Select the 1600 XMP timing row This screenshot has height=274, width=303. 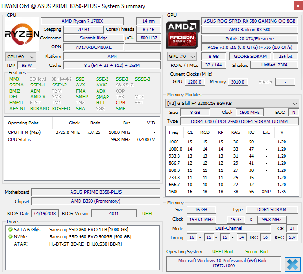[x=232, y=192]
